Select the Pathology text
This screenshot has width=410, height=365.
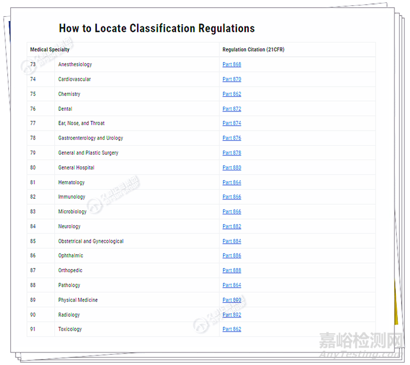tap(69, 285)
